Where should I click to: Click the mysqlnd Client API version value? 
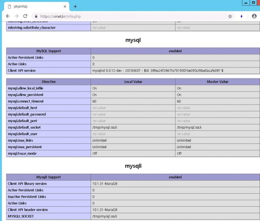click(158, 71)
